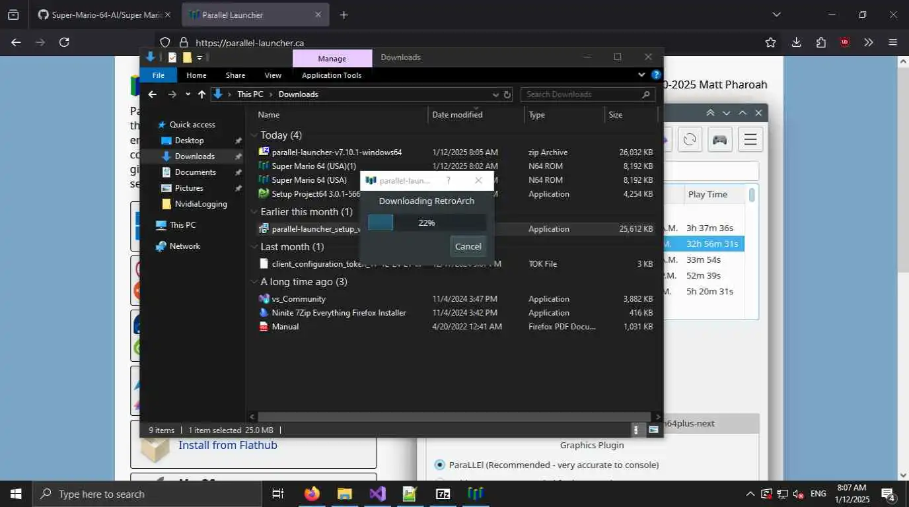909x507 pixels.
Task: Cancel the RetroArch download
Action: click(x=468, y=246)
